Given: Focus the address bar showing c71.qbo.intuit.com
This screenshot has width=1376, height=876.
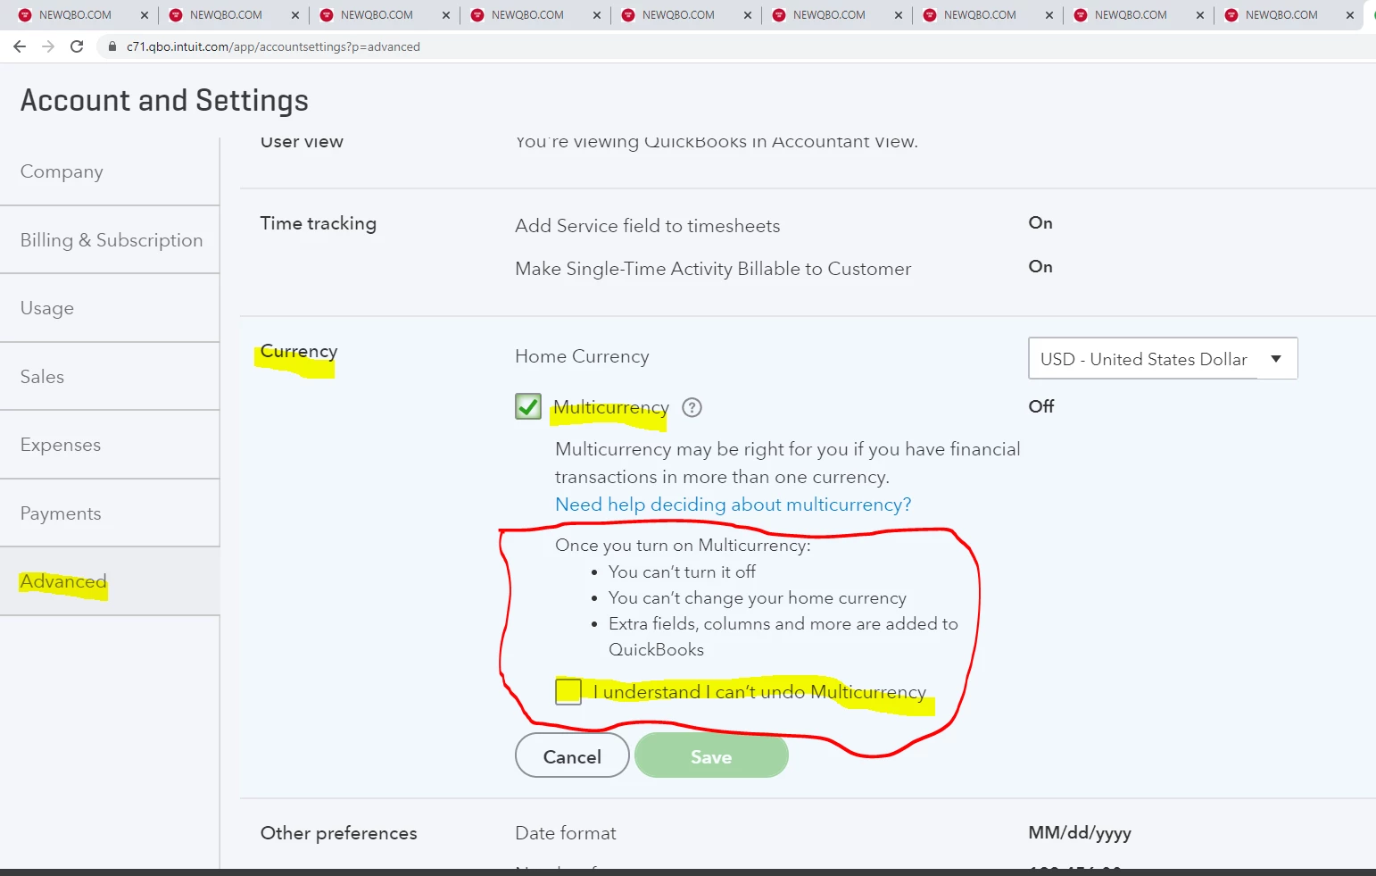Looking at the screenshot, I should click(x=273, y=46).
